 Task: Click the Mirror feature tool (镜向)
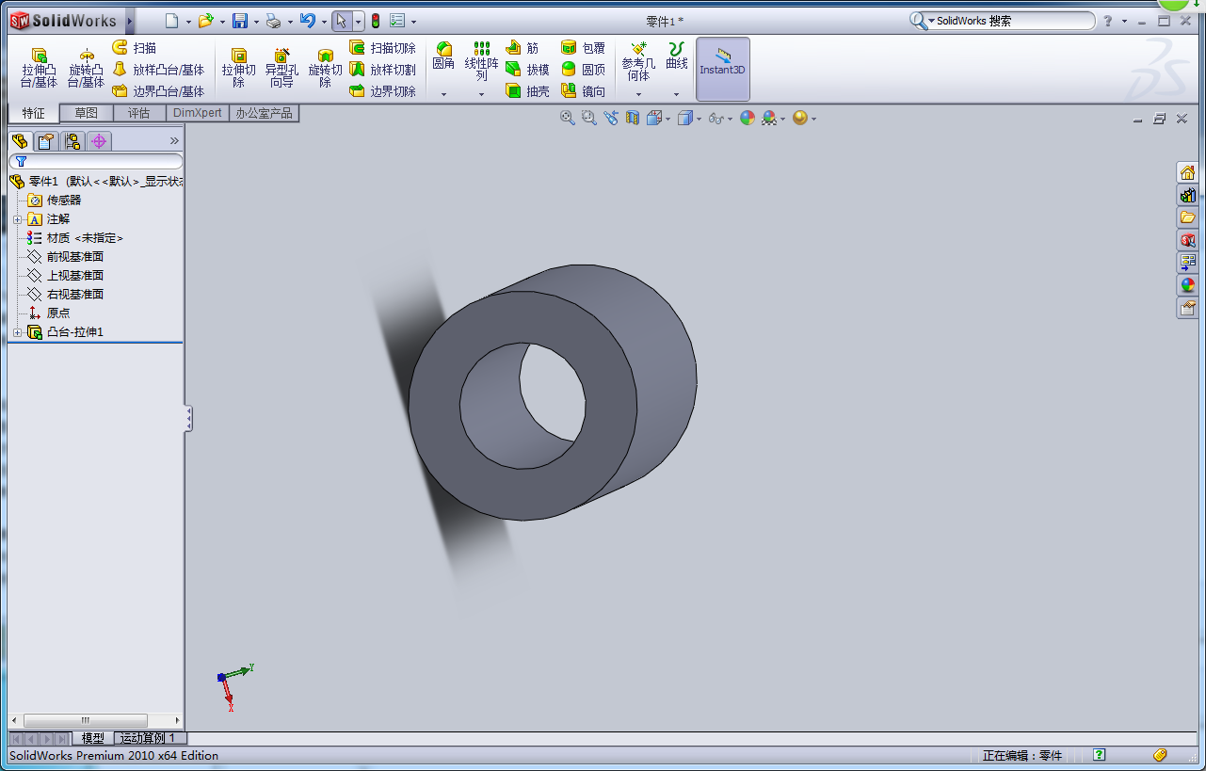583,91
